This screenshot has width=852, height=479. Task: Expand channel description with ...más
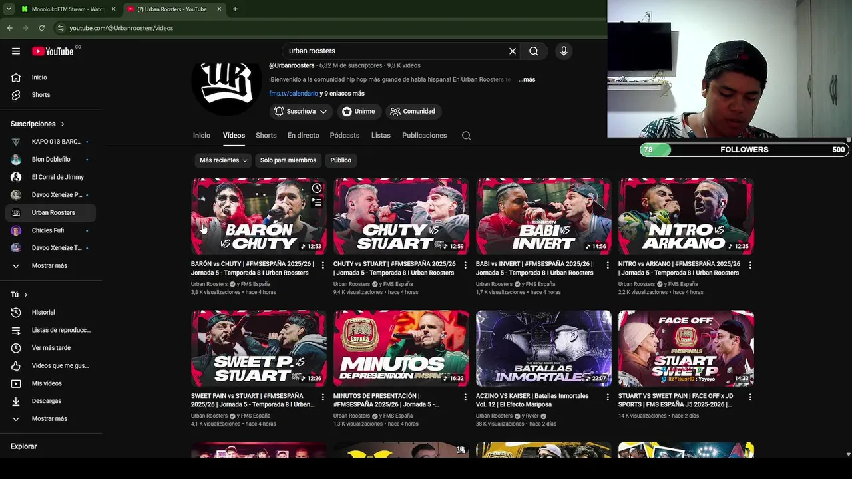coord(527,79)
